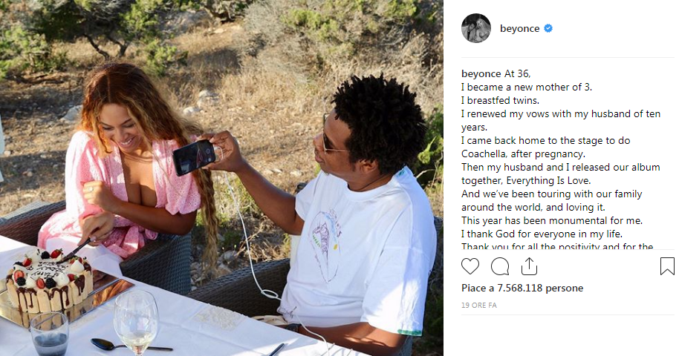The width and height of the screenshot is (679, 356).
Task: Click the partially cut-off last caption line
Action: 557,246
